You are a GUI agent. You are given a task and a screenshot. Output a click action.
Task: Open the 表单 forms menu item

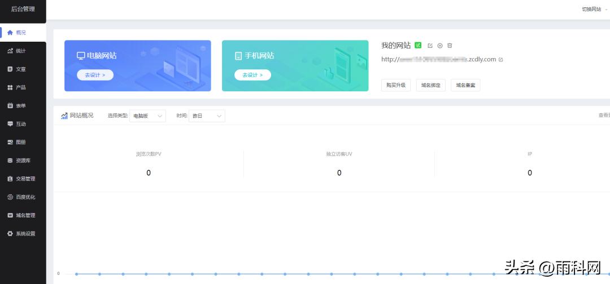tap(23, 105)
